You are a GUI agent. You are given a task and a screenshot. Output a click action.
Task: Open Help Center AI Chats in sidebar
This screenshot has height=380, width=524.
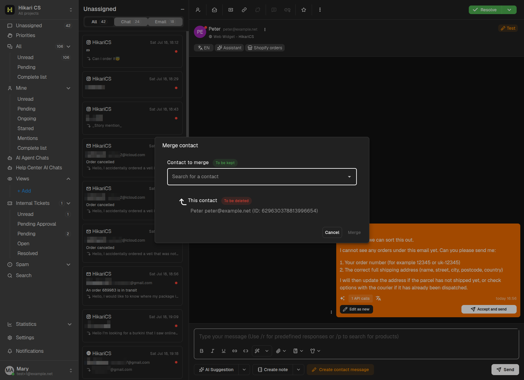(x=39, y=168)
